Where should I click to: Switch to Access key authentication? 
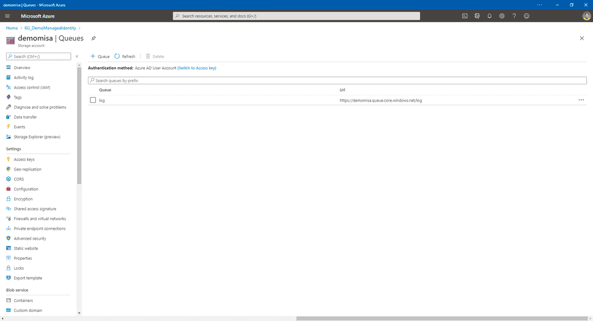[x=197, y=68]
